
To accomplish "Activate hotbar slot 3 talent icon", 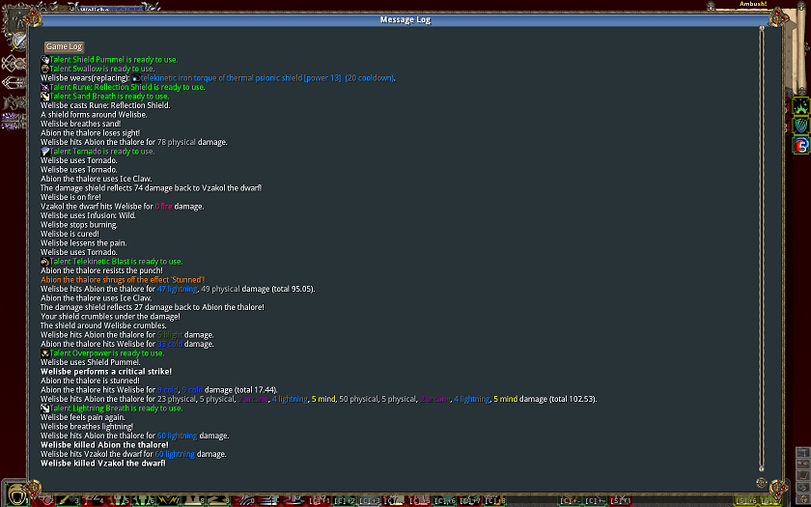I will [67, 500].
